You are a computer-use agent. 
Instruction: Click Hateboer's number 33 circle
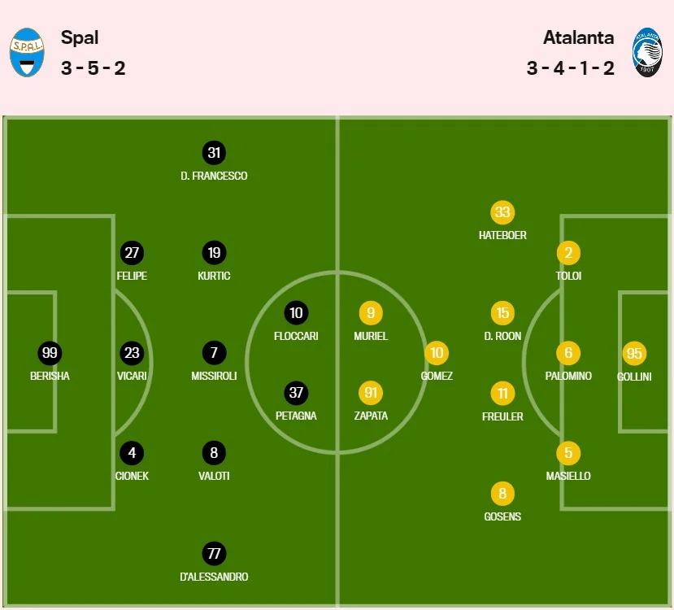click(x=502, y=213)
